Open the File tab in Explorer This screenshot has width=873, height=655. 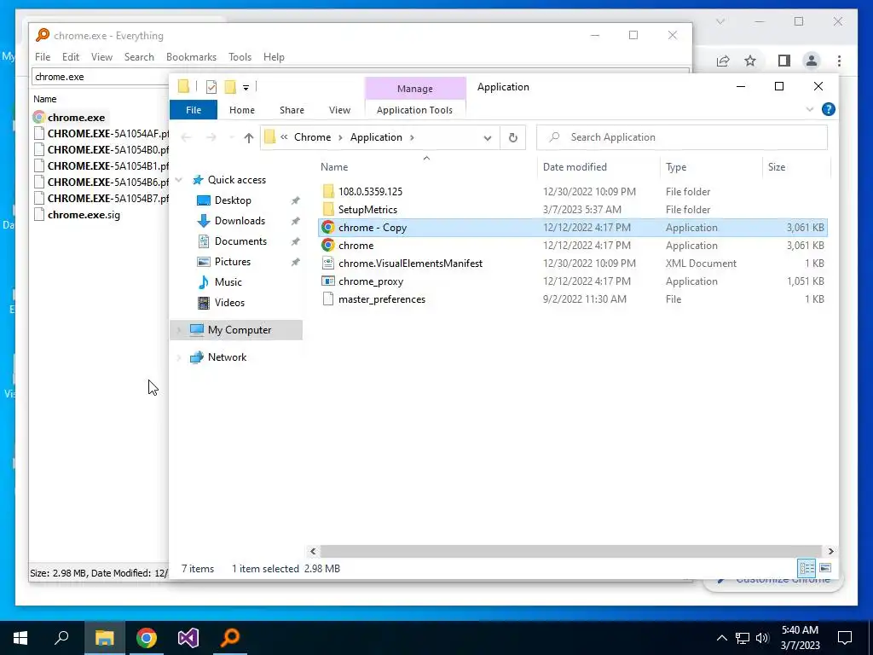click(x=194, y=110)
